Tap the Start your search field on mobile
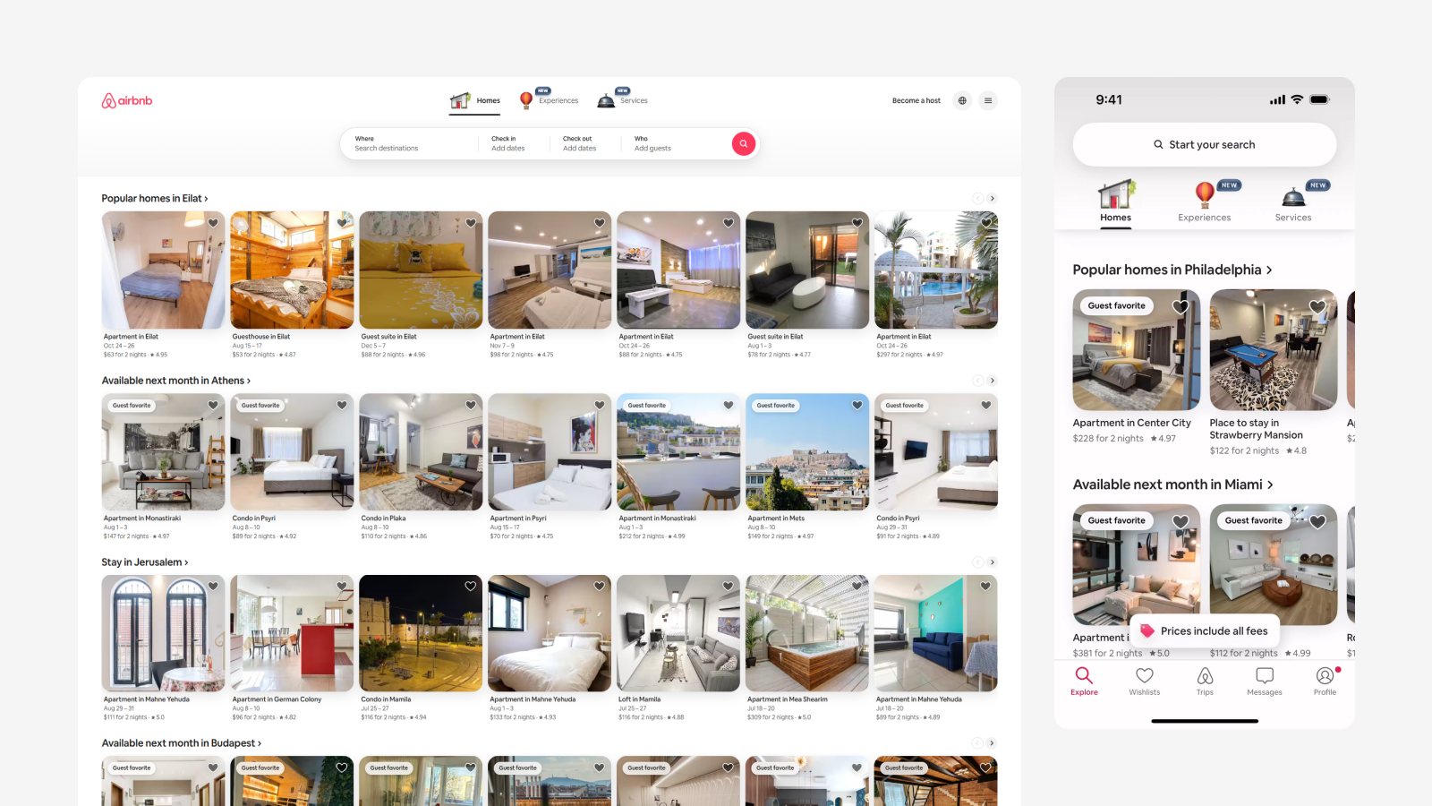1432x806 pixels. click(1204, 144)
